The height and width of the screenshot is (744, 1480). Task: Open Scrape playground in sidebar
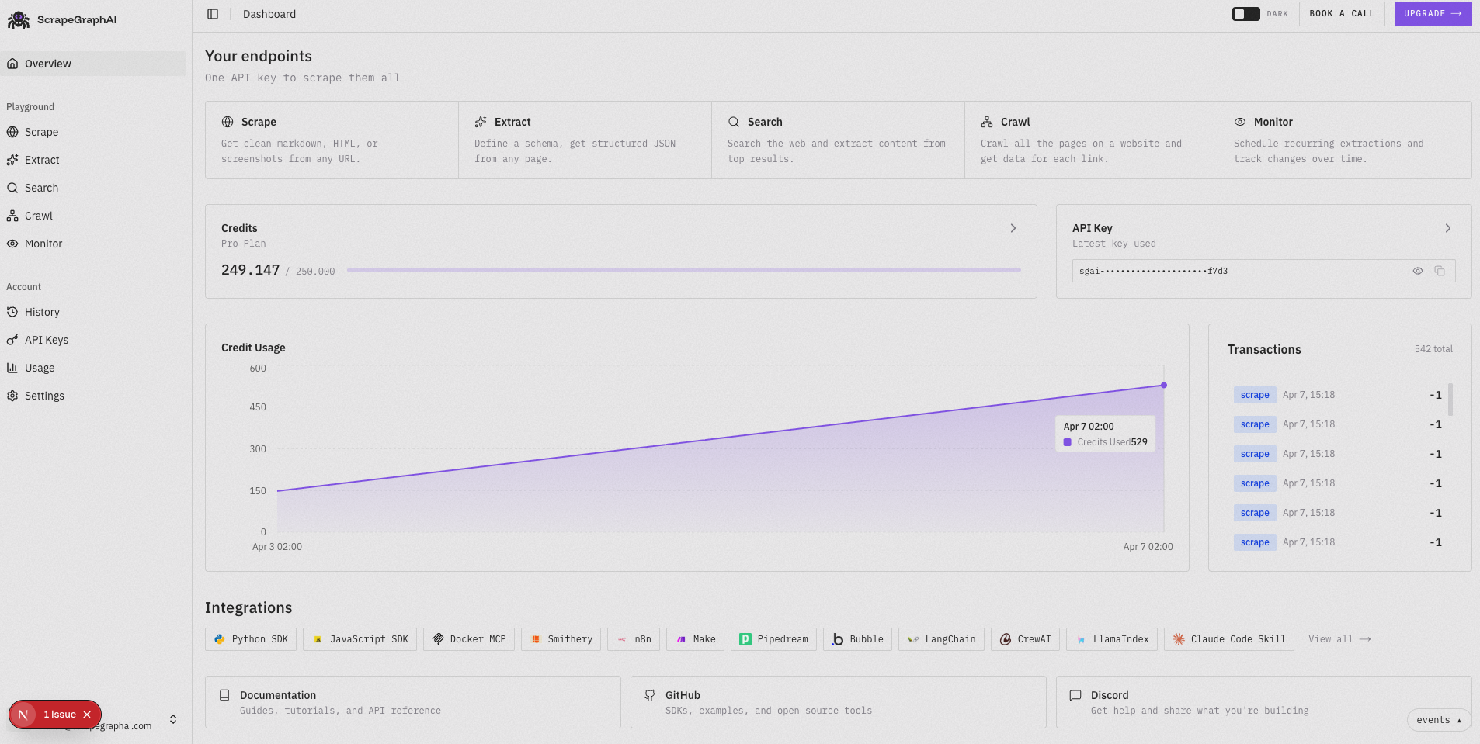point(93,132)
